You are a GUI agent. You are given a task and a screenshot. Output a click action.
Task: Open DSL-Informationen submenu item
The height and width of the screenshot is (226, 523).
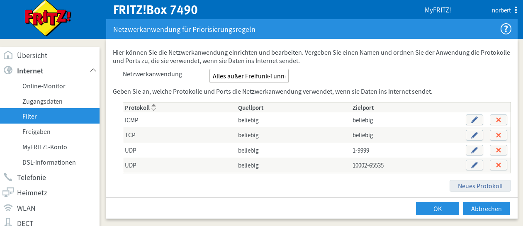50,162
